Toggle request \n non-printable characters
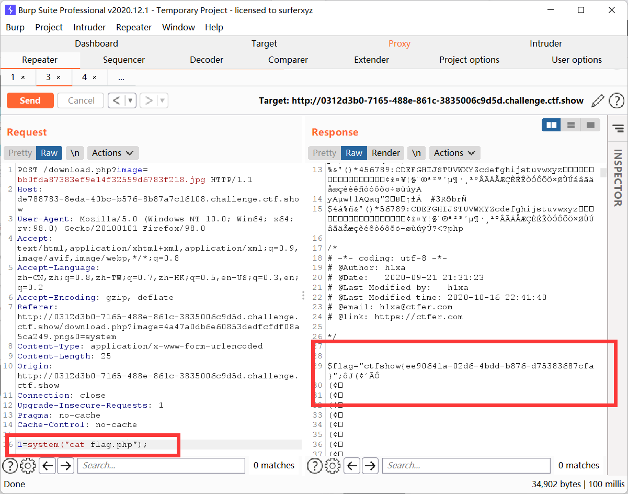Image resolution: width=628 pixels, height=494 pixels. [75, 153]
